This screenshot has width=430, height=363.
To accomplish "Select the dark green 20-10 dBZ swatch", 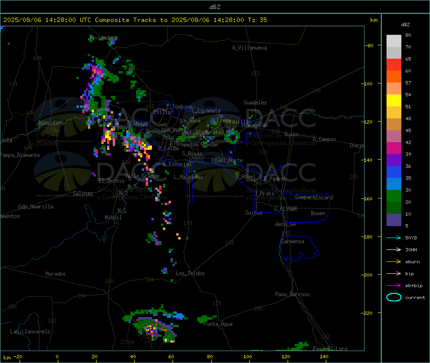I will pos(394,208).
